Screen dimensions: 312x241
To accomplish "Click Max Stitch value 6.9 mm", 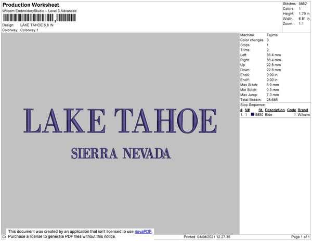I will [272, 85].
